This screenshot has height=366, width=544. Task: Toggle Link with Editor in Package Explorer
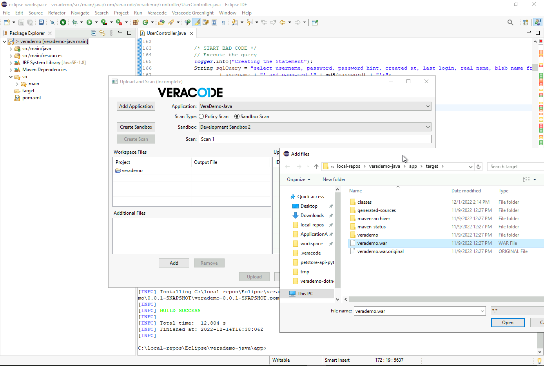pyautogui.click(x=102, y=33)
